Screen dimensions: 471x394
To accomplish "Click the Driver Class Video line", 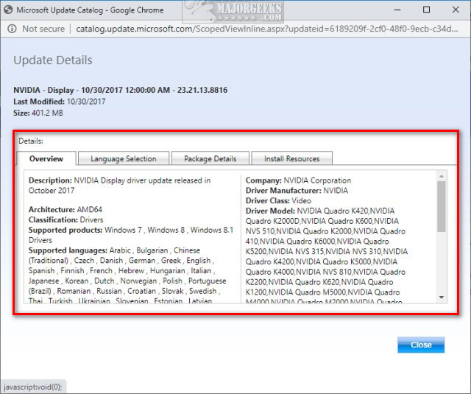I will (x=278, y=201).
